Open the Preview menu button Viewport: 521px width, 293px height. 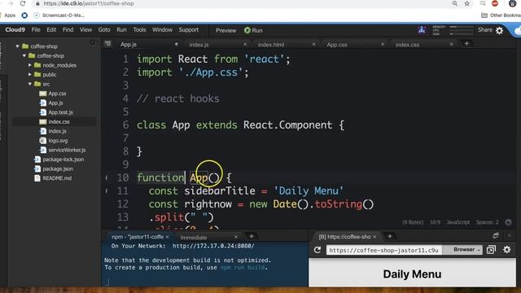tap(225, 30)
